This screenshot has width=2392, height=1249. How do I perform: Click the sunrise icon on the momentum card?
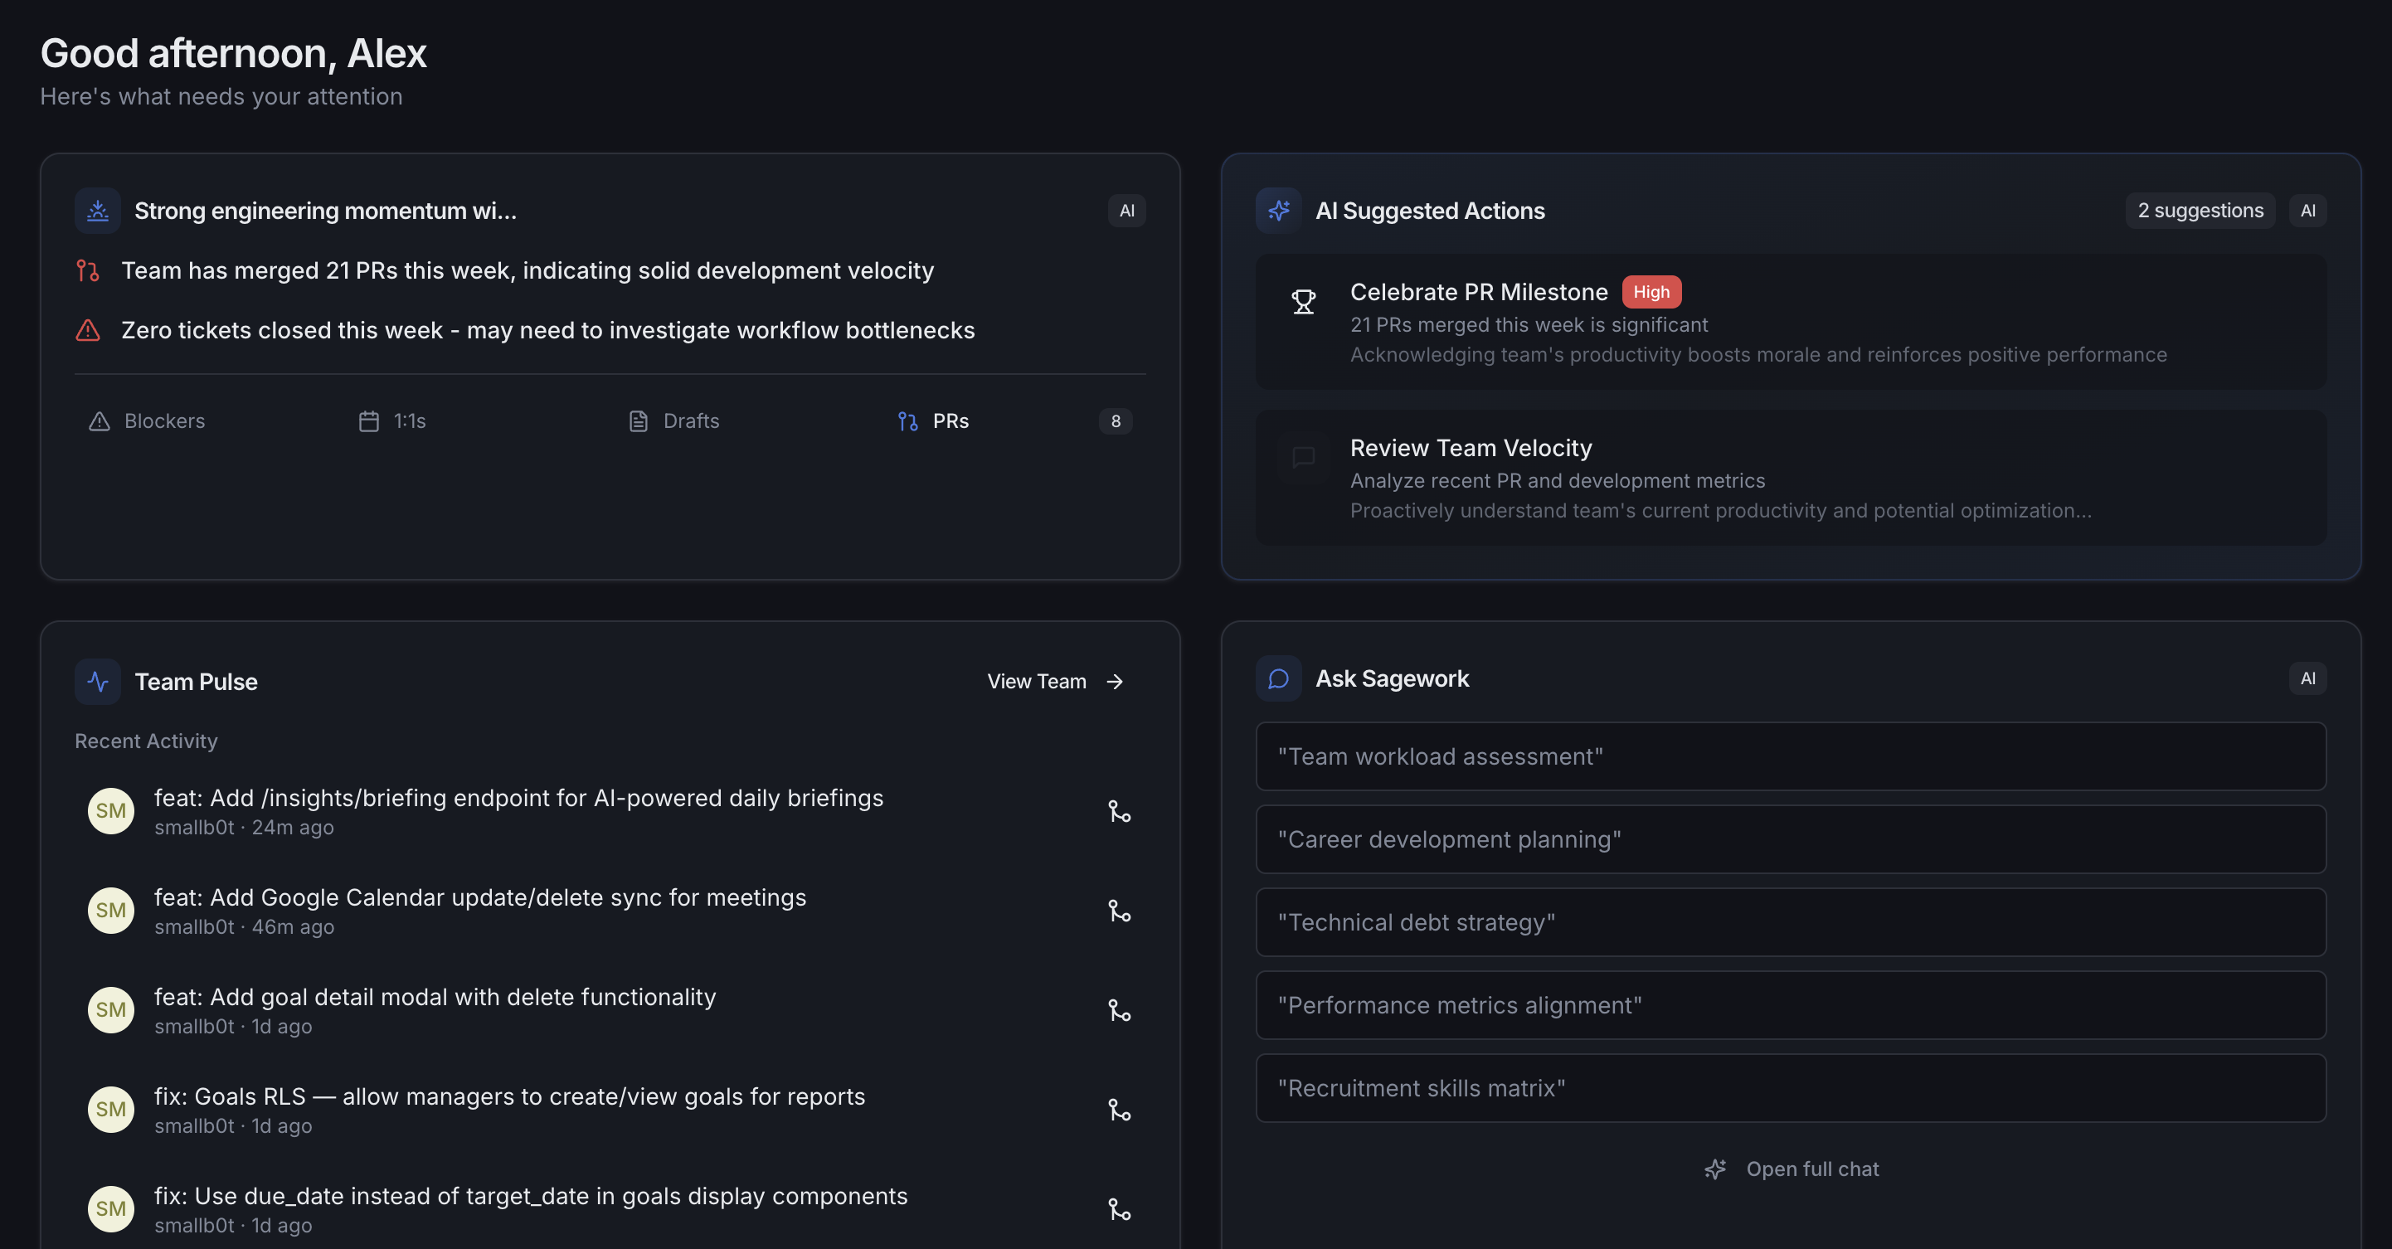point(96,210)
